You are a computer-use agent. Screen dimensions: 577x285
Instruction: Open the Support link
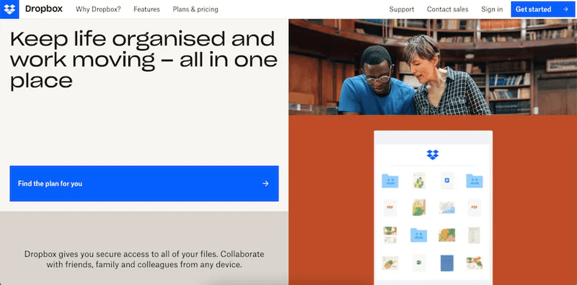click(401, 9)
